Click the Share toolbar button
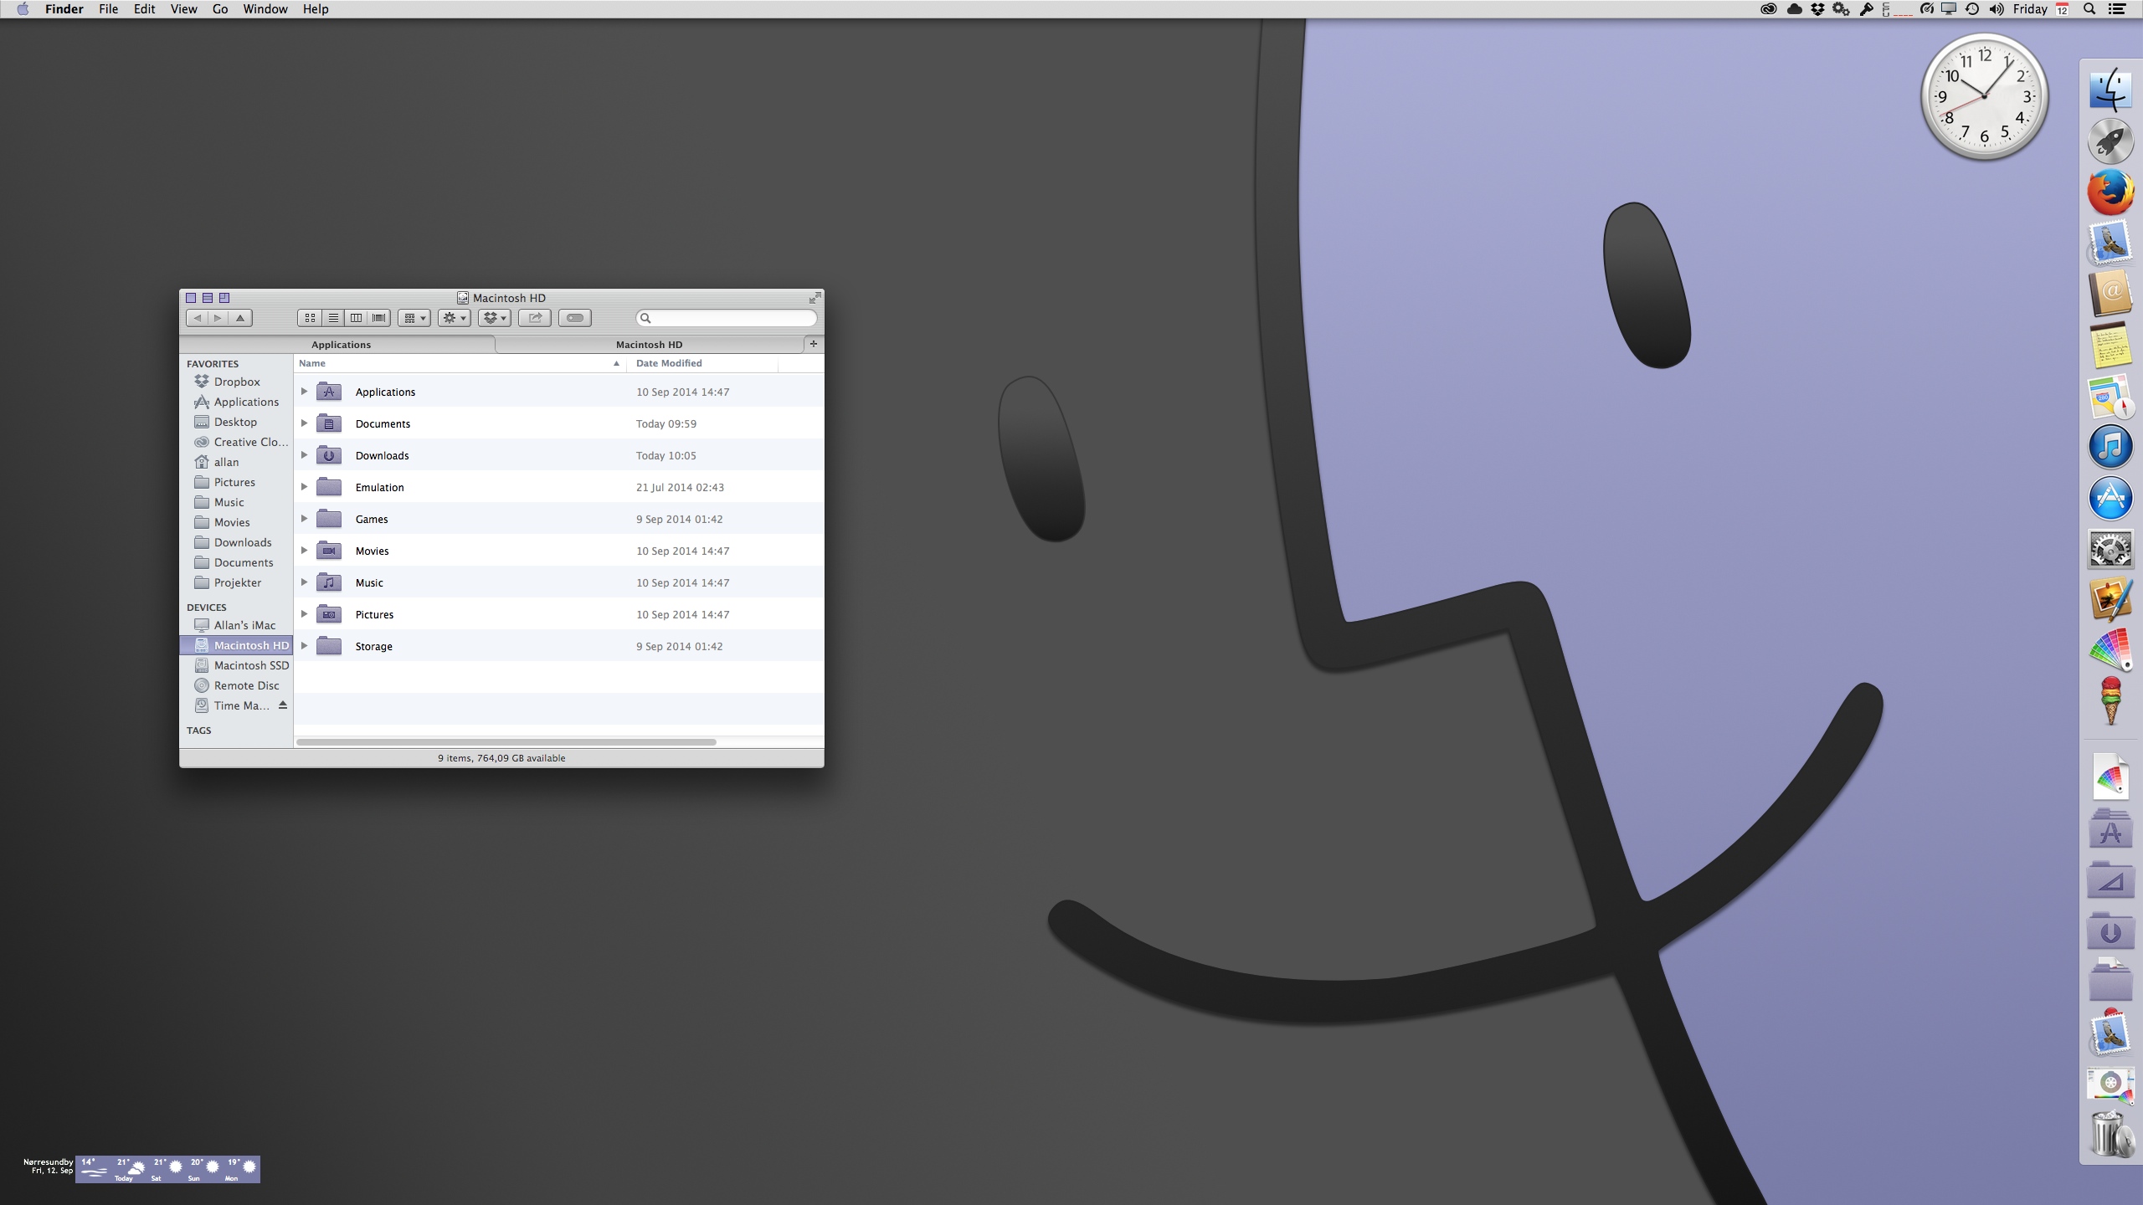The image size is (2143, 1205). [535, 318]
